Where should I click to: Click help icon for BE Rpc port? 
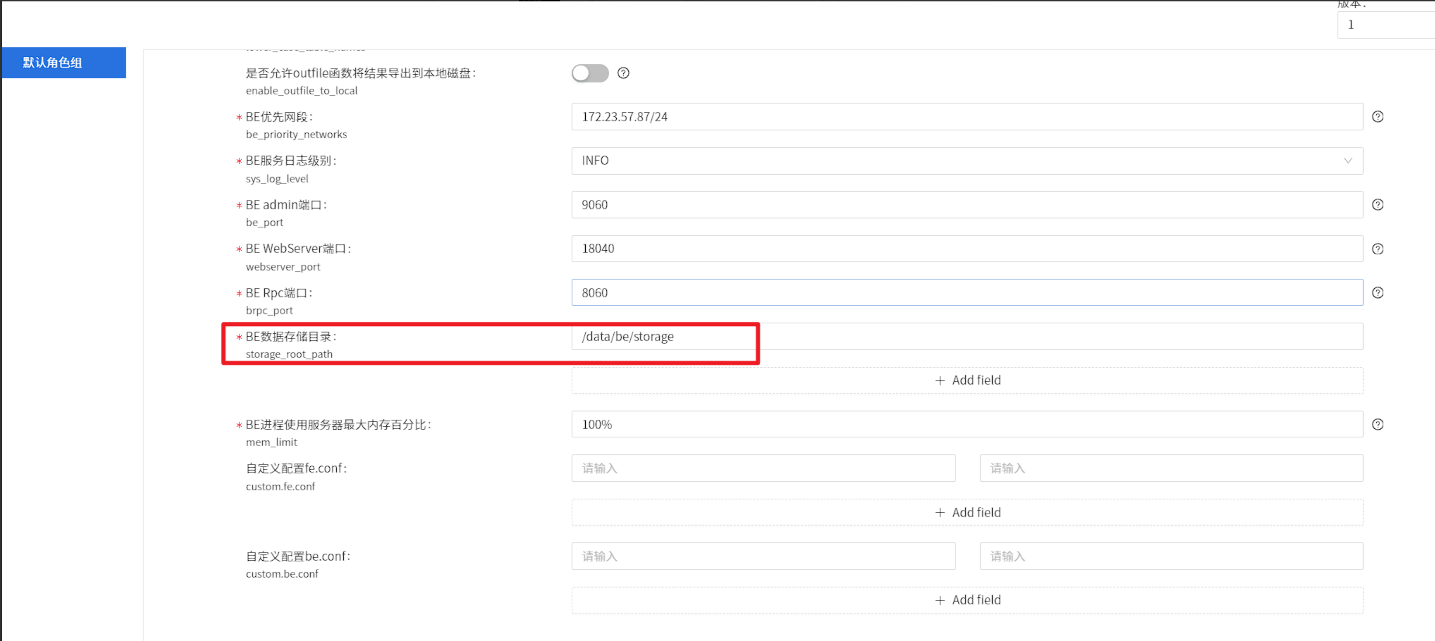(1377, 293)
